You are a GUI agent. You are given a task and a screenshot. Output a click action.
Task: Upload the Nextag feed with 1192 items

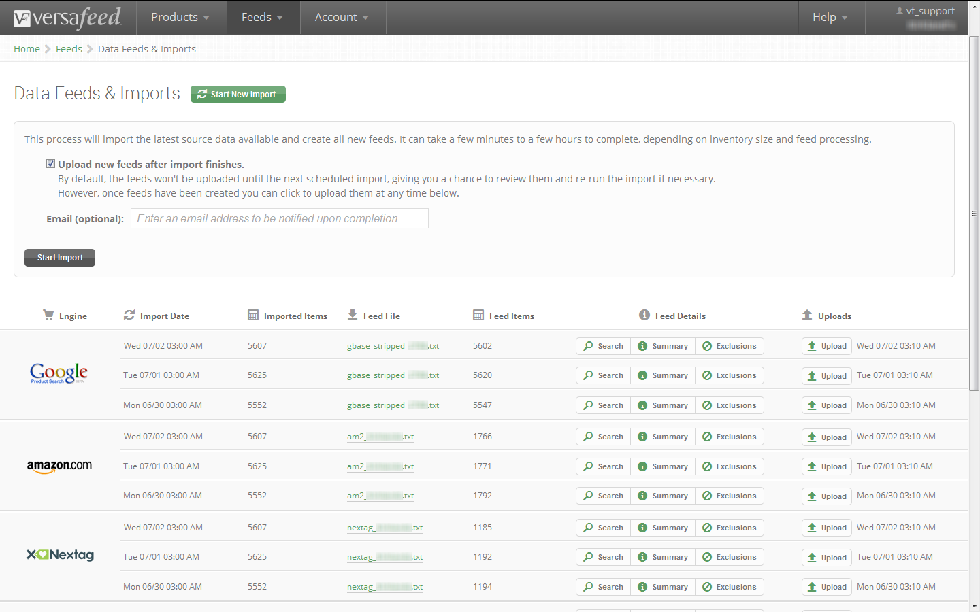(x=827, y=558)
